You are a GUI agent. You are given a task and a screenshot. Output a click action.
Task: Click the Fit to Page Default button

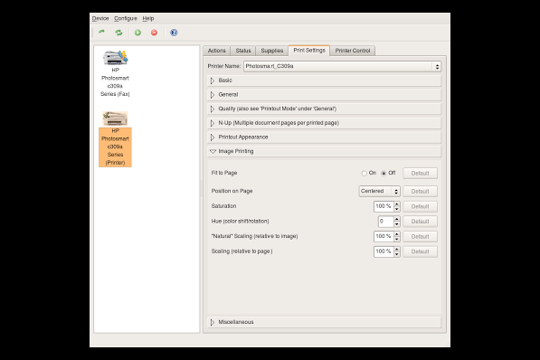pos(421,174)
